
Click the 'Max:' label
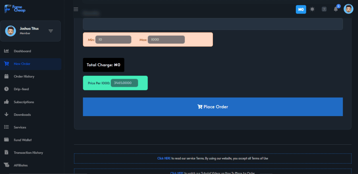coord(143,40)
